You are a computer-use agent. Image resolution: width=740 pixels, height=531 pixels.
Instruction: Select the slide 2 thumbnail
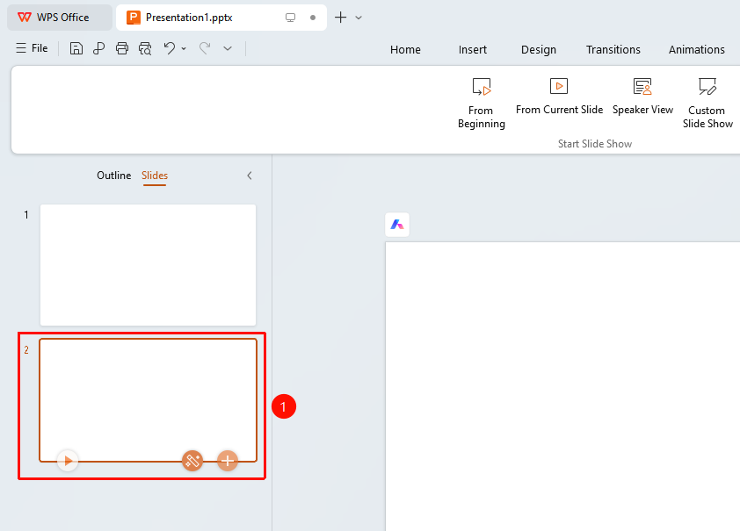[x=149, y=400]
